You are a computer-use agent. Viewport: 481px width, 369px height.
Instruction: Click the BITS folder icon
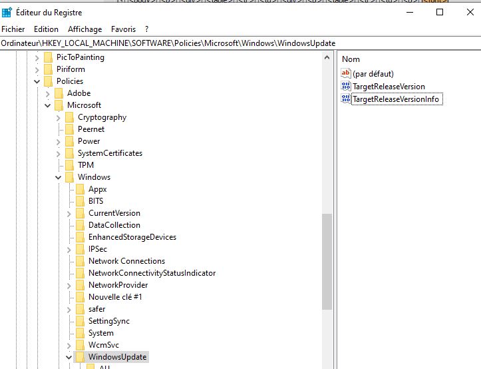[x=80, y=201]
